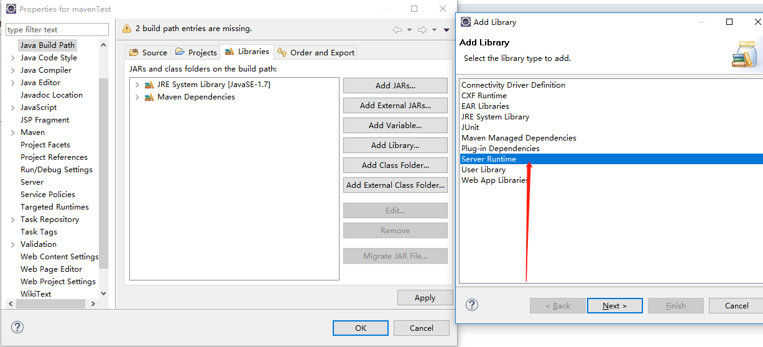The height and width of the screenshot is (347, 763).
Task: Expand the JRE System Library node
Action: [x=137, y=85]
